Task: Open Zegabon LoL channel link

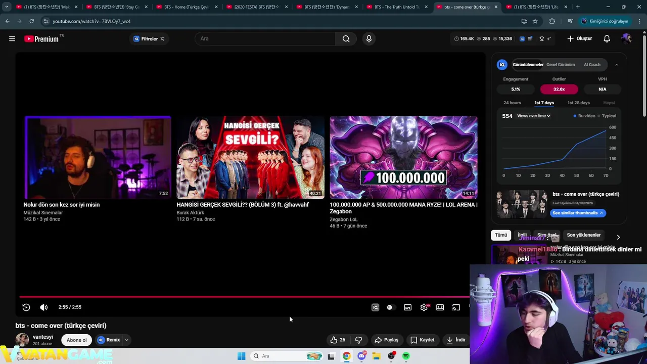Action: [x=343, y=219]
